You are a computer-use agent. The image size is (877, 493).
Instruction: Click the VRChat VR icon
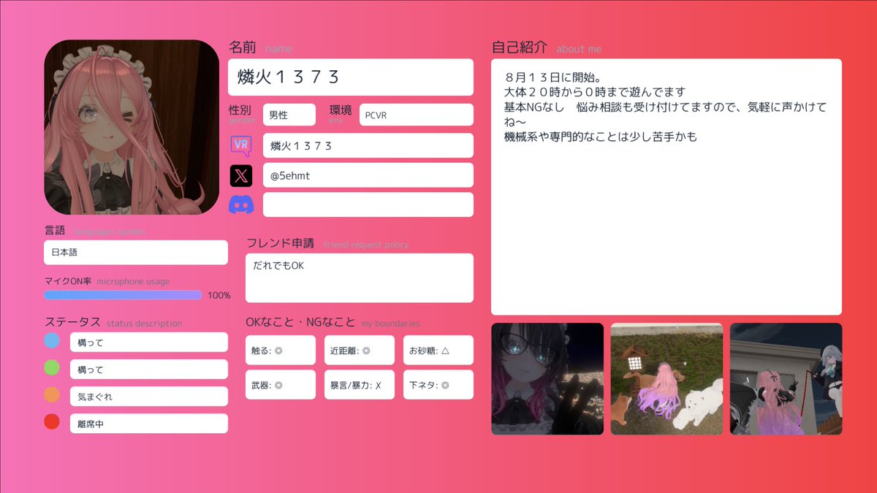(x=241, y=146)
